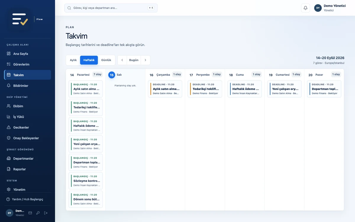The image size is (355, 222).
Task: Open the Gecikenler warning icon
Action: click(9, 127)
